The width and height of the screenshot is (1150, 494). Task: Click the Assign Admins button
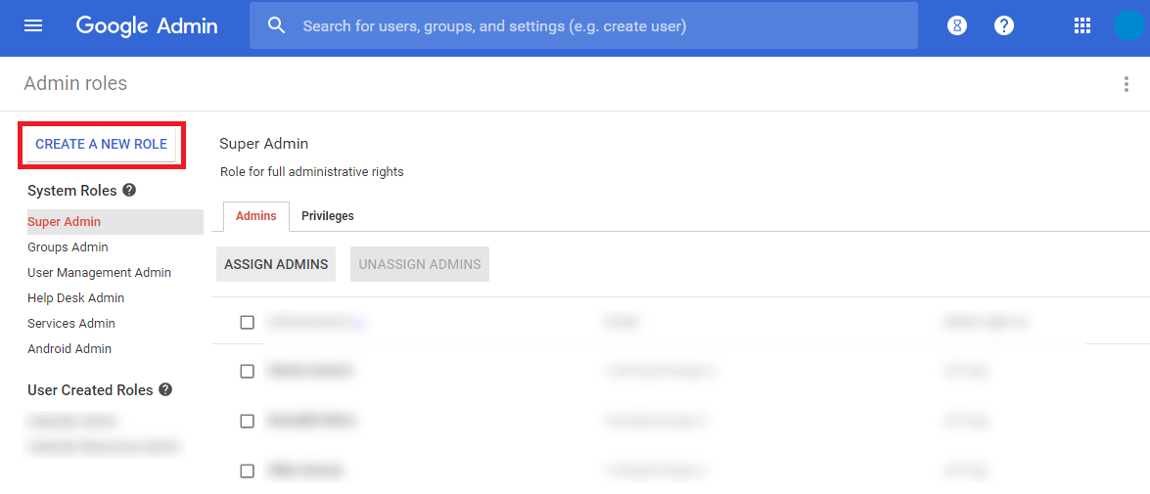[276, 264]
